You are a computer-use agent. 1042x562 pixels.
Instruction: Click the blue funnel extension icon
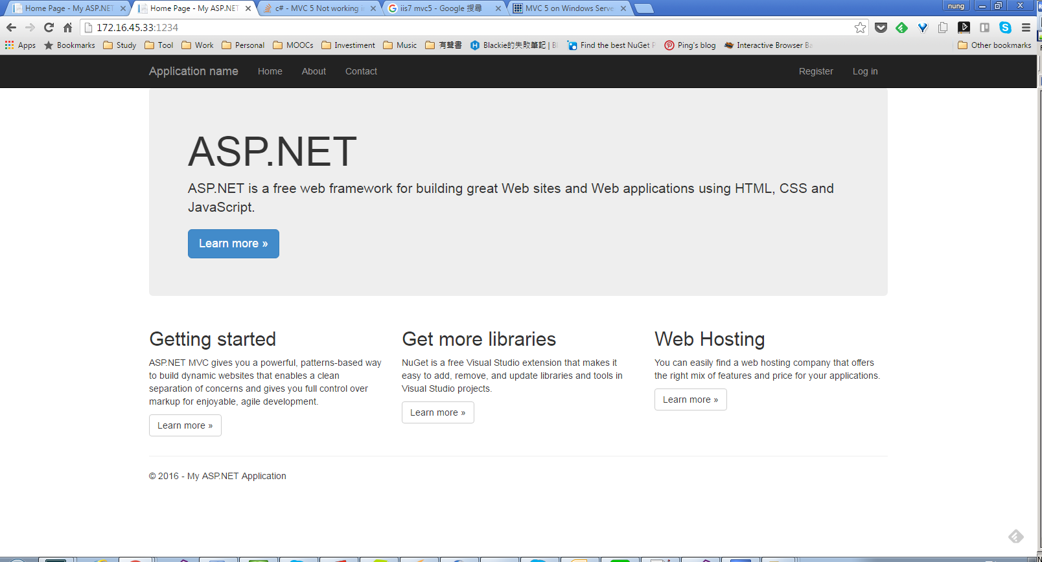[923, 27]
